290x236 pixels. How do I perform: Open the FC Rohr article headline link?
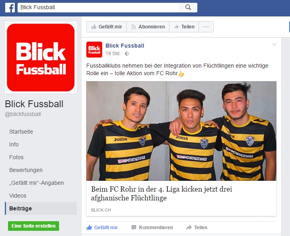[x=161, y=194]
